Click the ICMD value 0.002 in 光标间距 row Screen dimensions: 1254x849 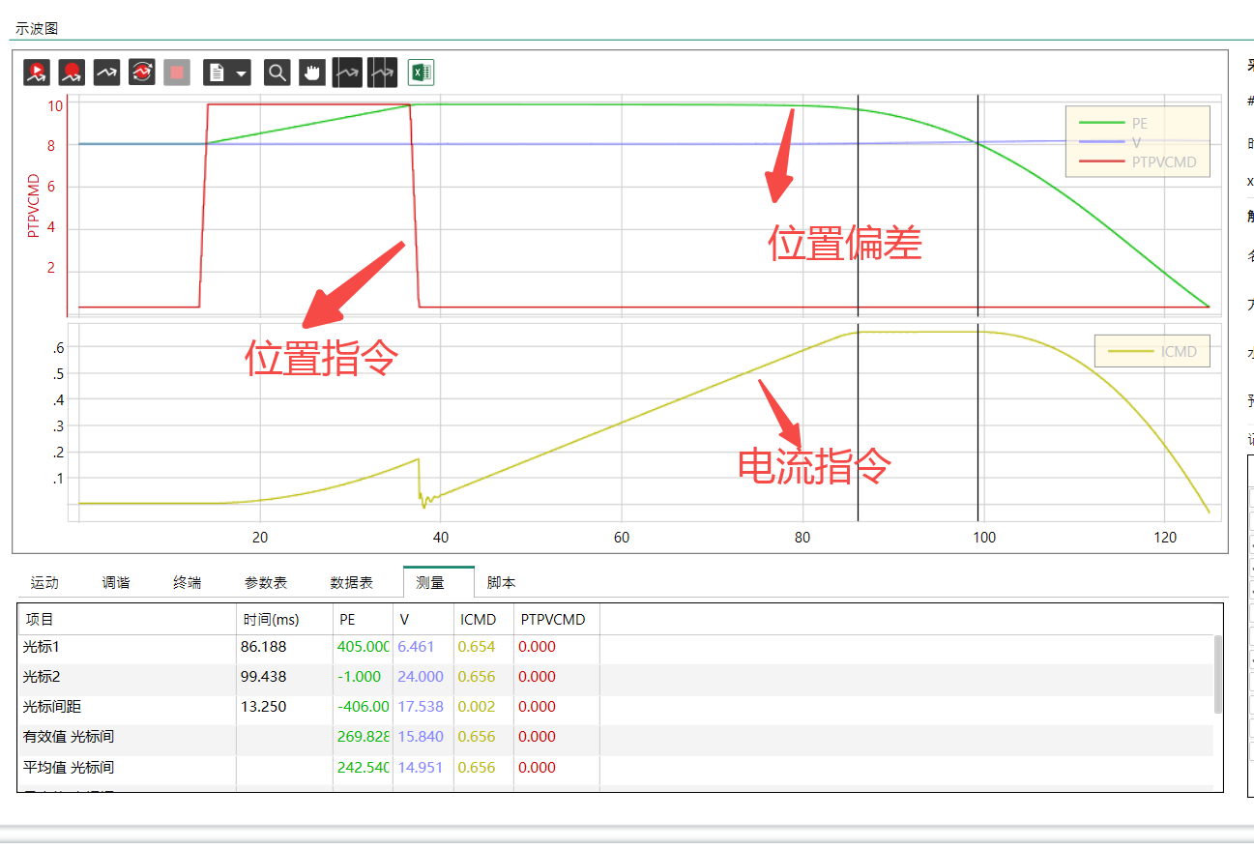477,707
